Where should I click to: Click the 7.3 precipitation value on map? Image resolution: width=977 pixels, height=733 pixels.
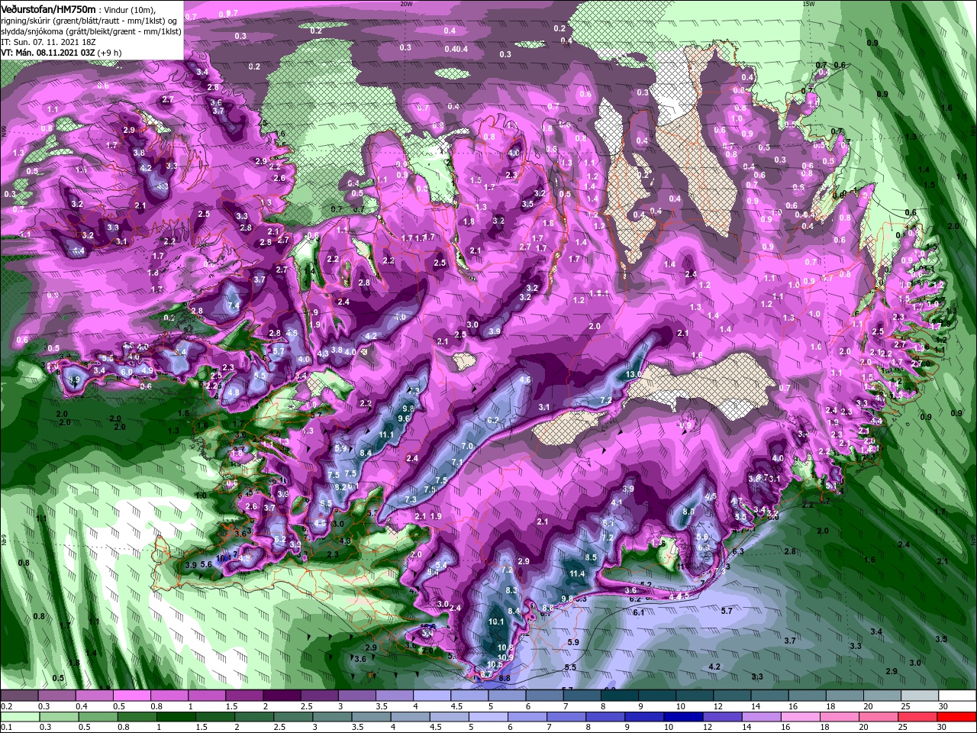click(x=411, y=499)
